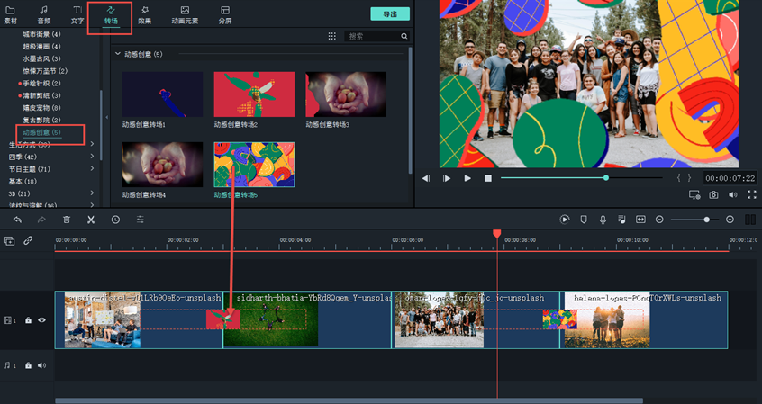Image resolution: width=762 pixels, height=404 pixels.
Task: Collapse the 动感创意 (5) section header
Action: [118, 54]
